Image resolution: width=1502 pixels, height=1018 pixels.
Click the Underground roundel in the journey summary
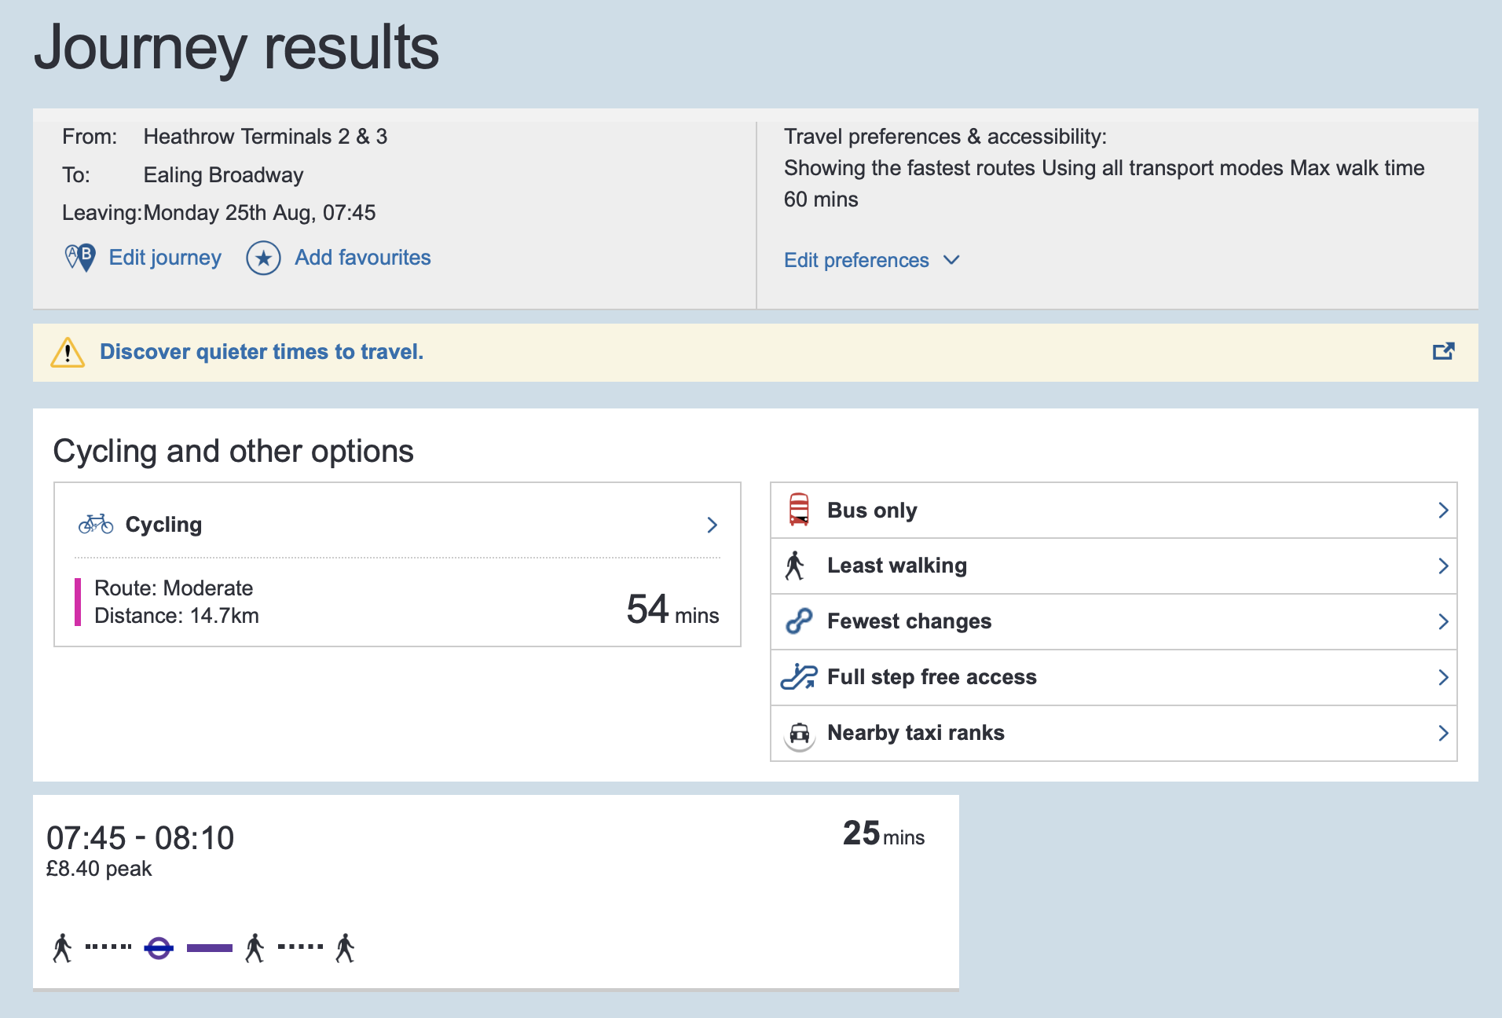tap(158, 947)
